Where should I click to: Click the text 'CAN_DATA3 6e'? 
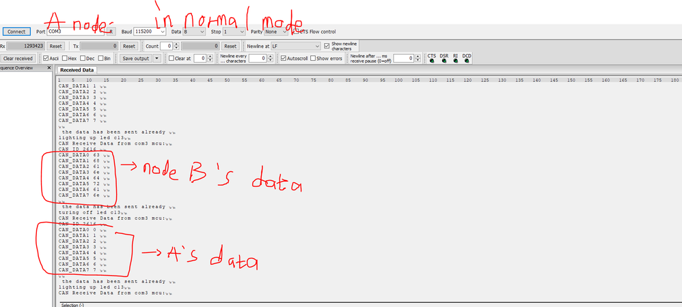pos(79,172)
